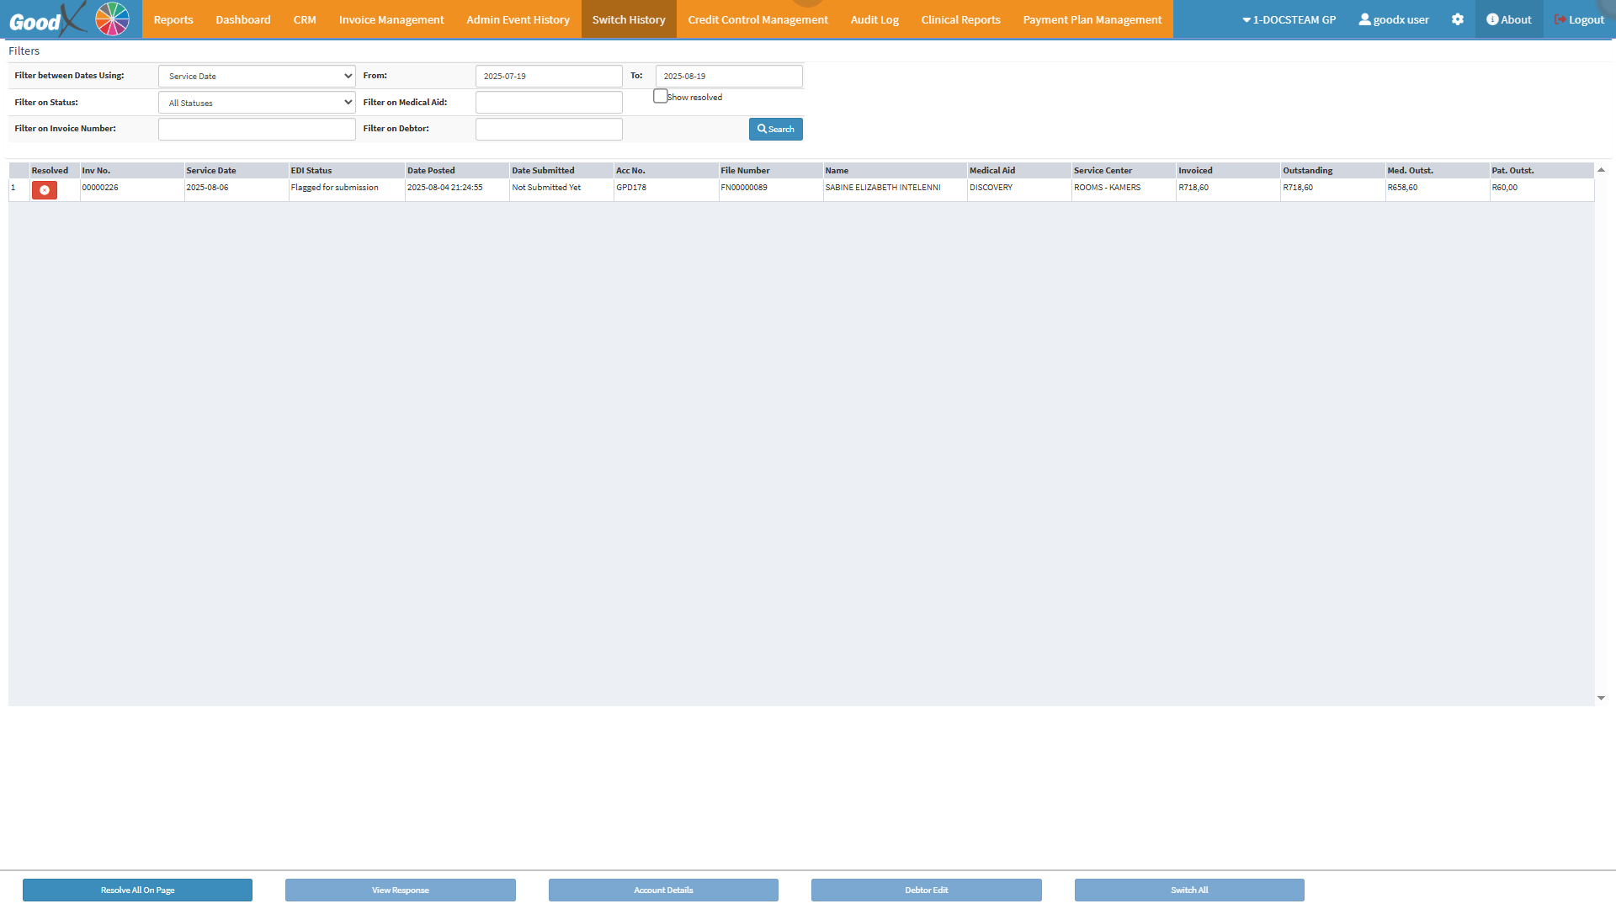This screenshot has height=909, width=1616.
Task: Click the Search magnifier button
Action: 775,129
